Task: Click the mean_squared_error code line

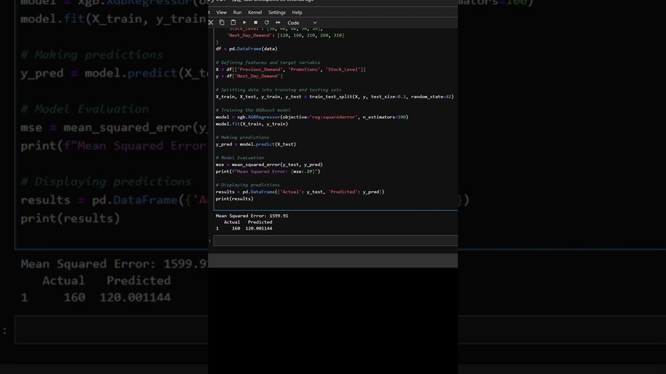Action: click(270, 165)
